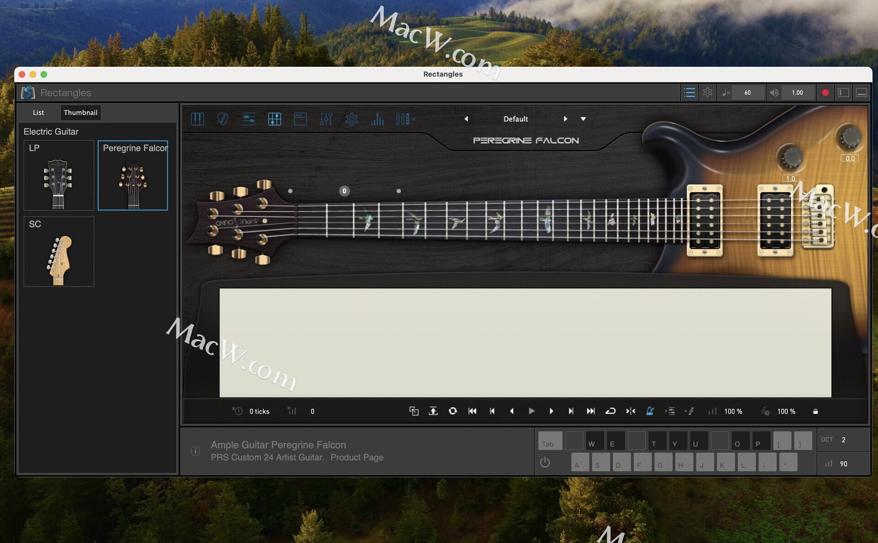Select the SC guitar thumbnail
This screenshot has width=878, height=543.
coord(59,251)
